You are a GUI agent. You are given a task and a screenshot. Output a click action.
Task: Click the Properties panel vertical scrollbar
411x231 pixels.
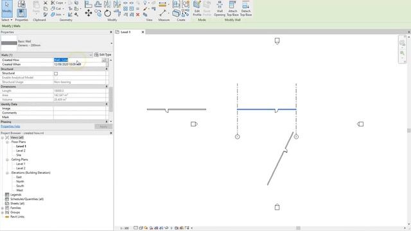point(111,99)
